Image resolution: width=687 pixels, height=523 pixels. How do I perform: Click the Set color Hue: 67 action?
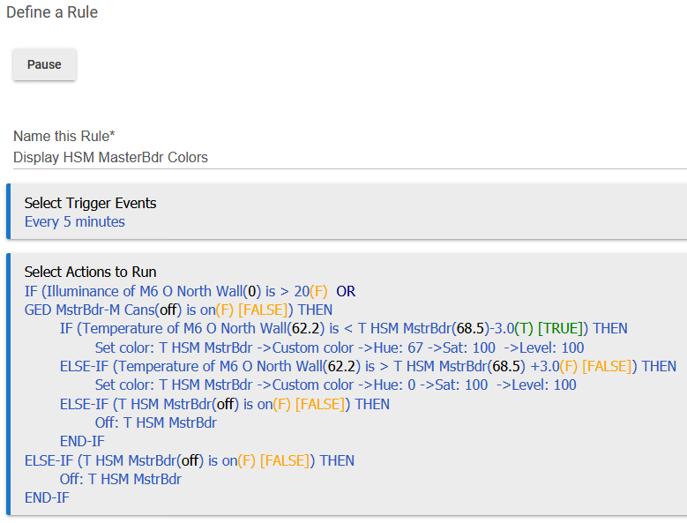[340, 347]
